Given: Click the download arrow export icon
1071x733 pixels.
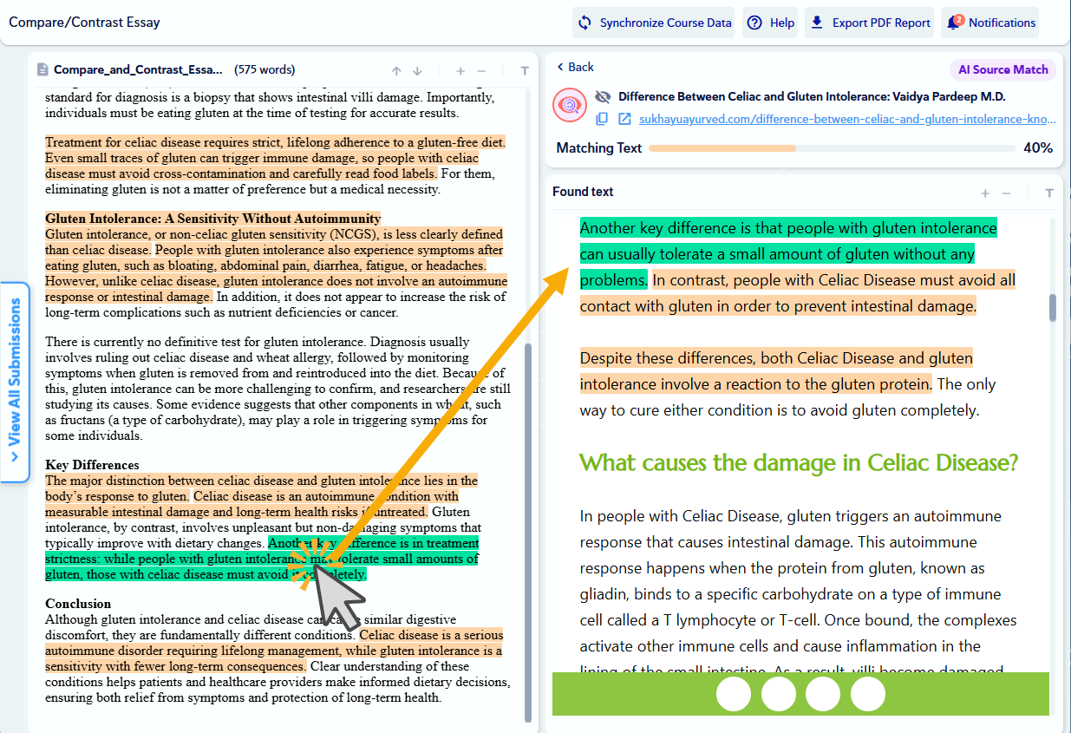Looking at the screenshot, I should click(817, 23).
